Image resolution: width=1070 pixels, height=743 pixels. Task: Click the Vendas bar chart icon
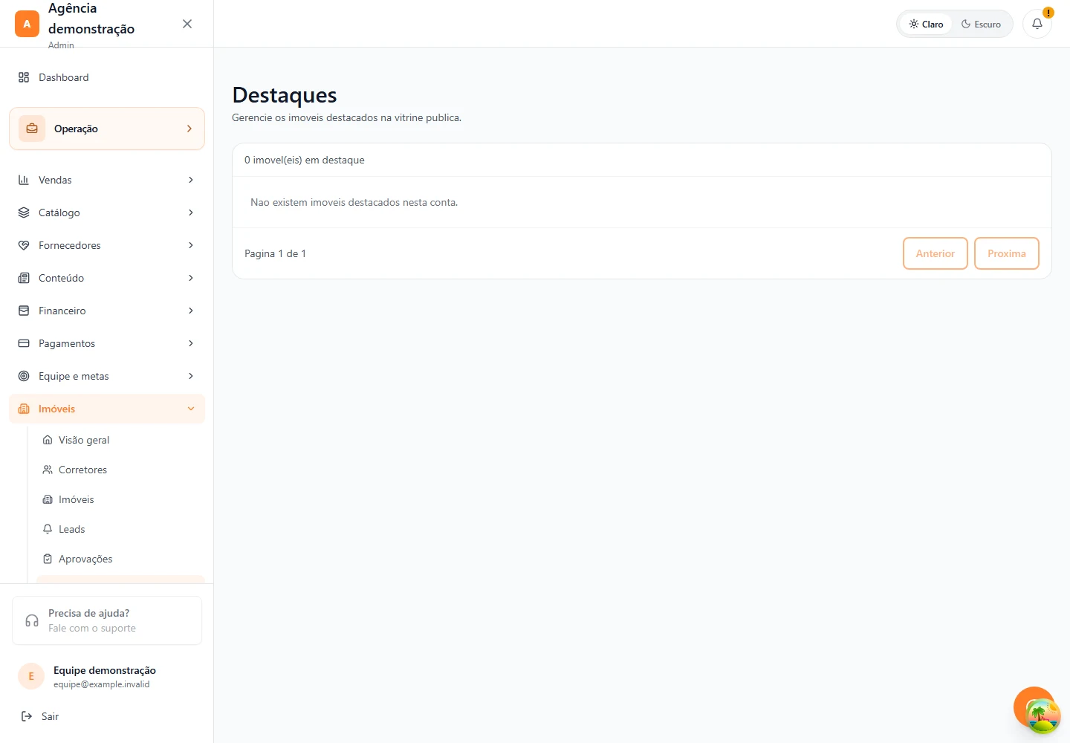24,180
